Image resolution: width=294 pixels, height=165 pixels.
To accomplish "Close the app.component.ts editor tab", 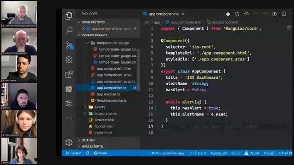I will 183,14.
